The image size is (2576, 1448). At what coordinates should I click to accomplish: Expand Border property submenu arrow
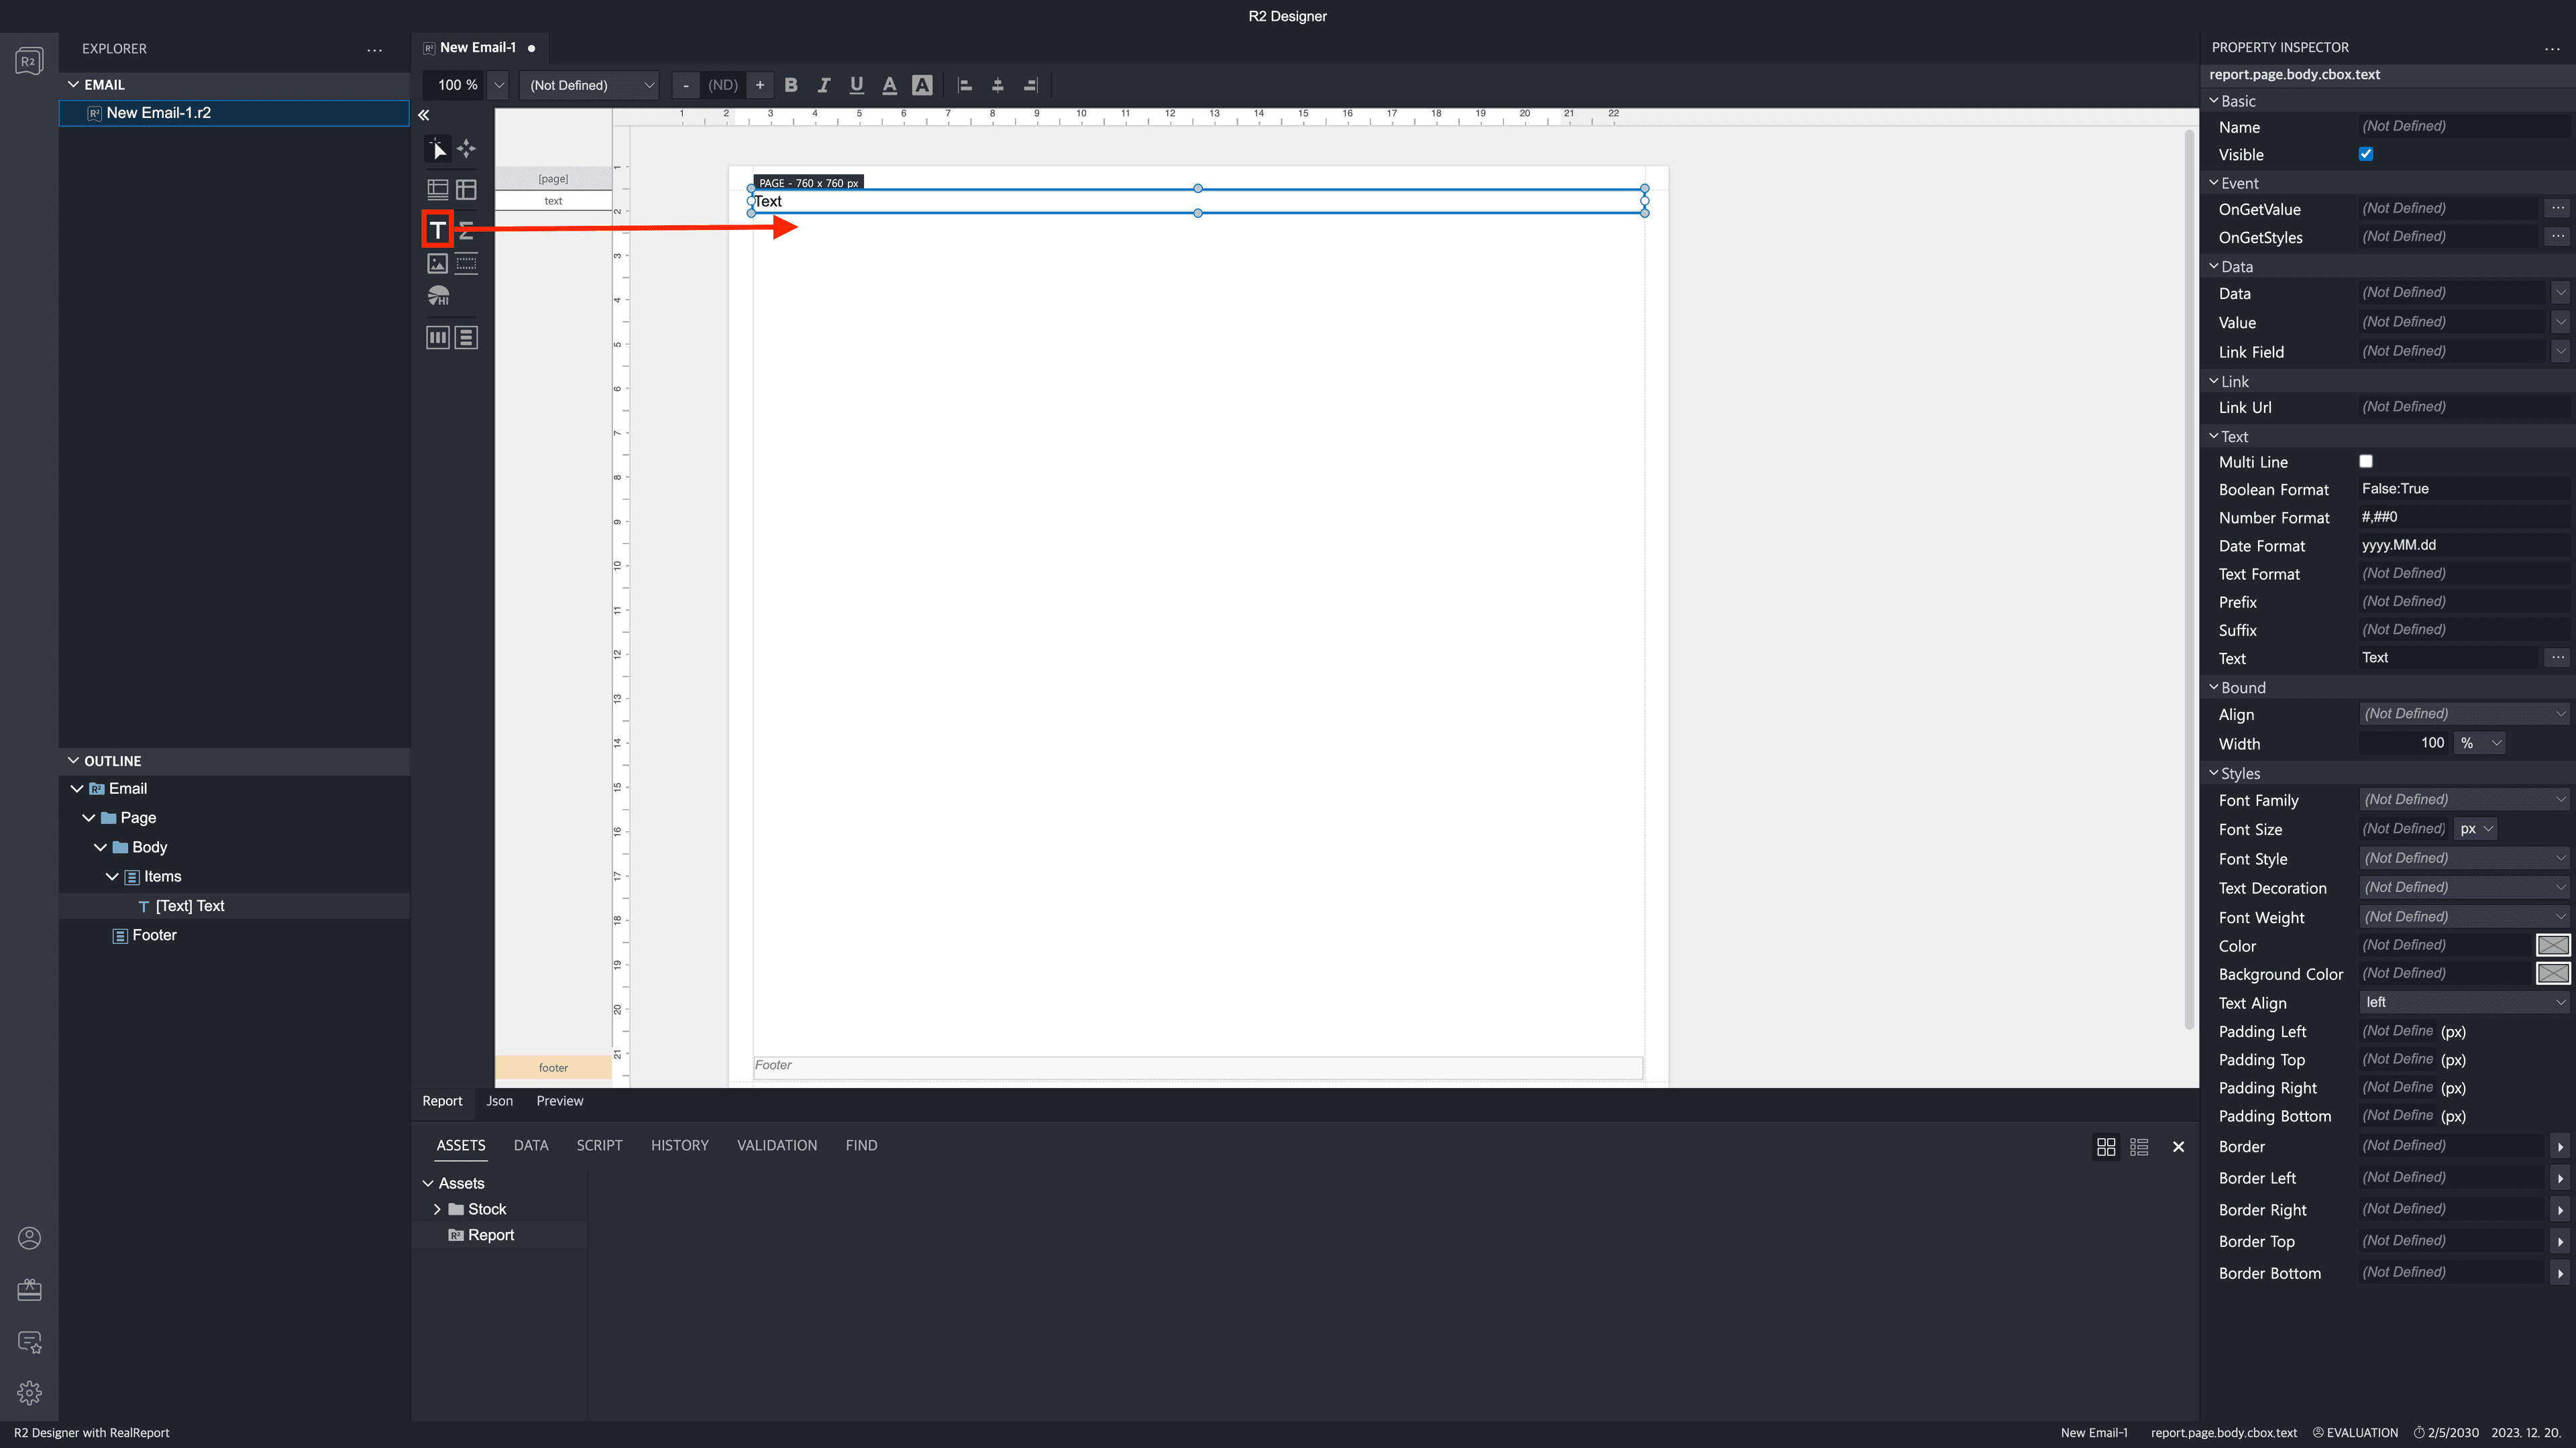pos(2560,1146)
